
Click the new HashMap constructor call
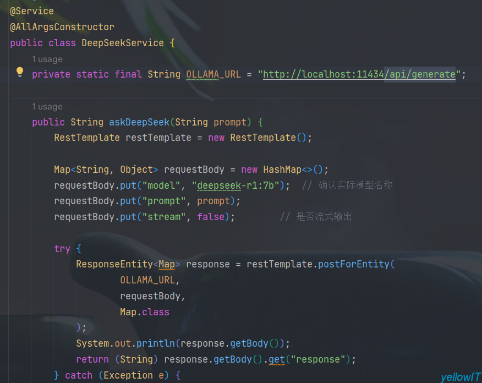click(x=282, y=169)
